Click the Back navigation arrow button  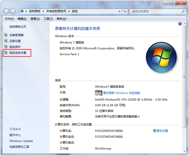[6, 12]
